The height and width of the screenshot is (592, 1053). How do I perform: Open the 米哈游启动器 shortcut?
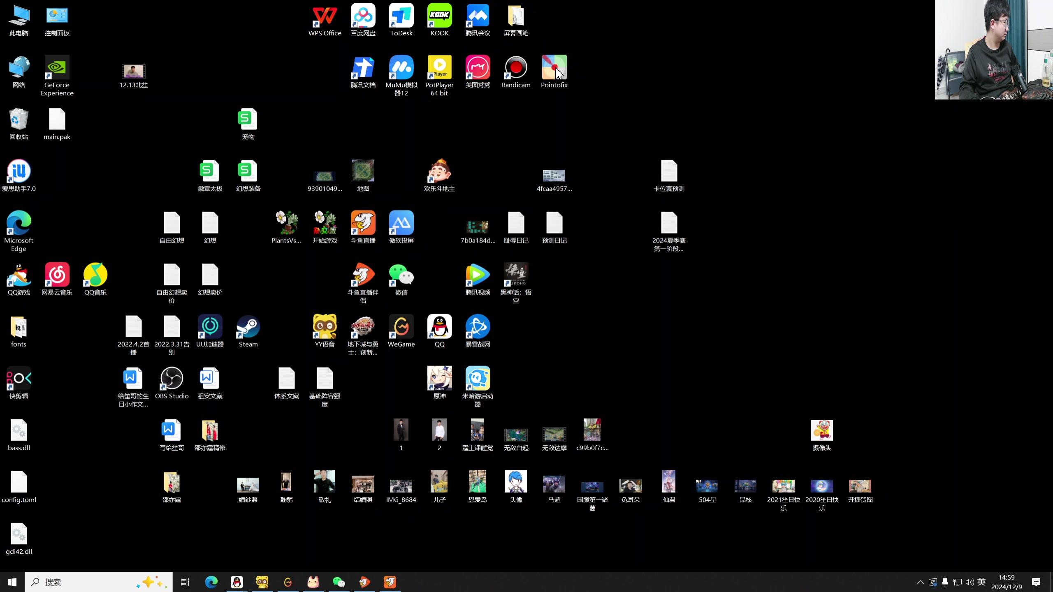pos(478,387)
